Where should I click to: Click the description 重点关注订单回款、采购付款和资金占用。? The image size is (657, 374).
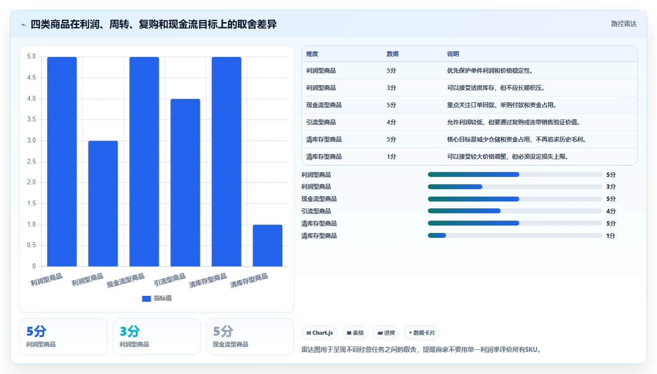tap(502, 105)
